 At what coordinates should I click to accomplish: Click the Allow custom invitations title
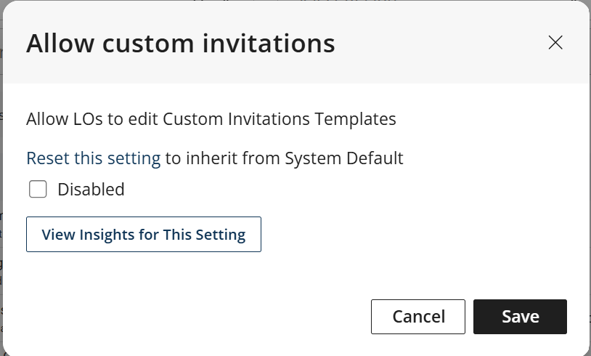tap(181, 44)
